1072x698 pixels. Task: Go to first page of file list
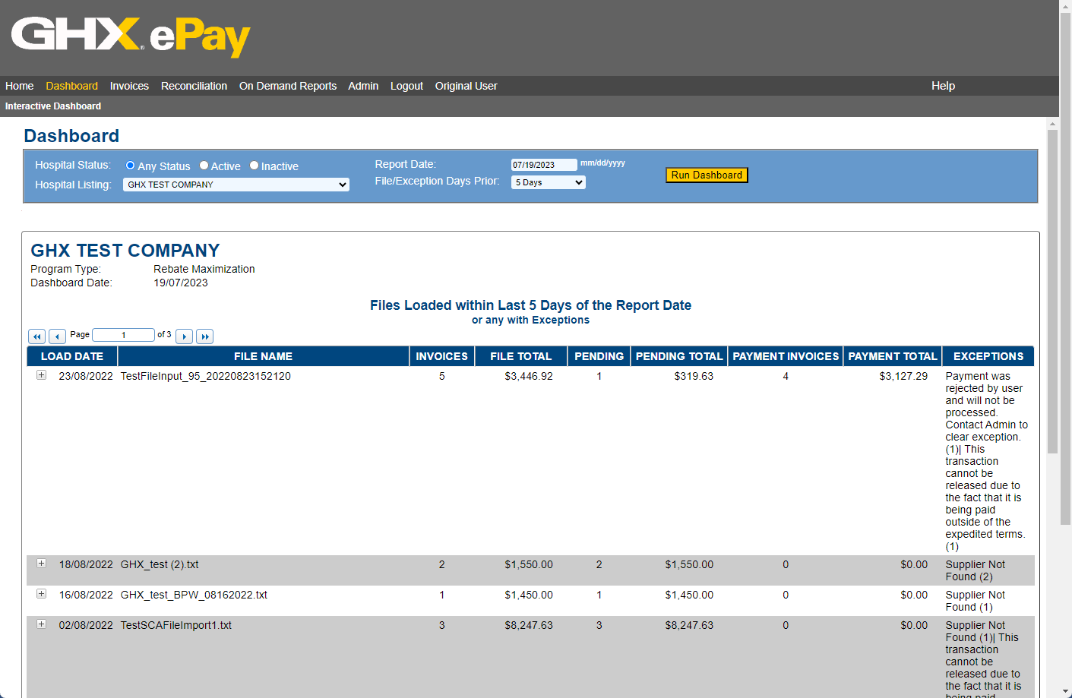point(36,336)
